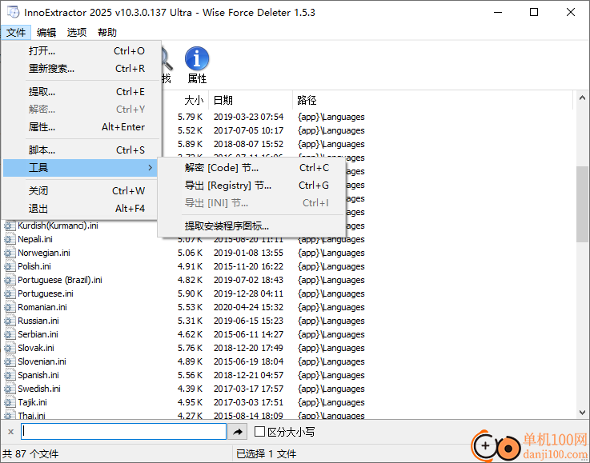This screenshot has height=463, width=590.
Task: Open the 选项 menu
Action: coord(77,32)
